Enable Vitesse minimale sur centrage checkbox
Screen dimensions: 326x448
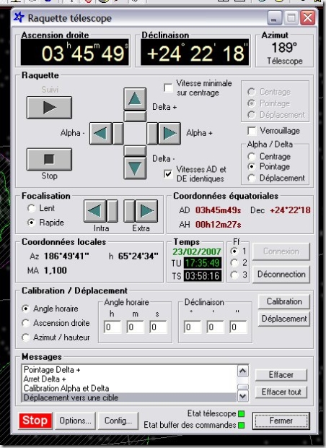168,87
